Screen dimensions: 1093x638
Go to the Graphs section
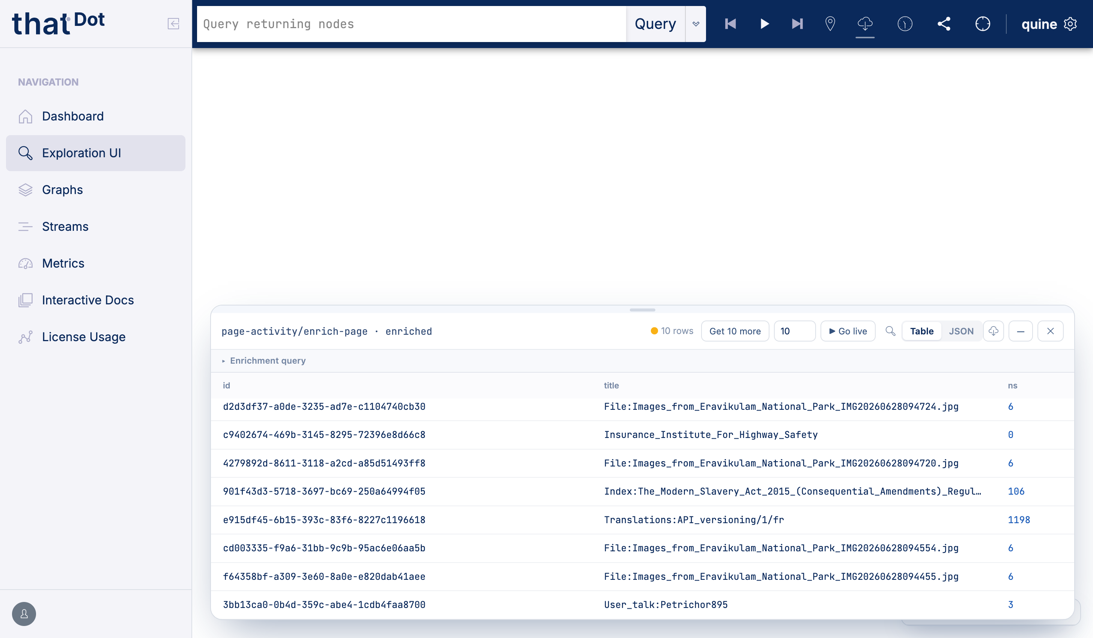coord(95,190)
